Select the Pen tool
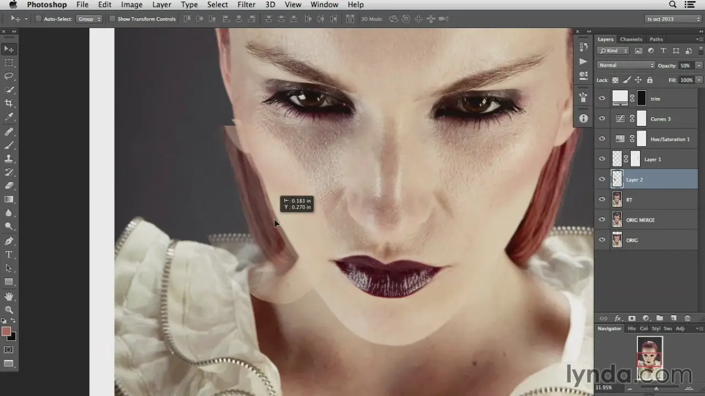This screenshot has height=396, width=705. pyautogui.click(x=9, y=241)
